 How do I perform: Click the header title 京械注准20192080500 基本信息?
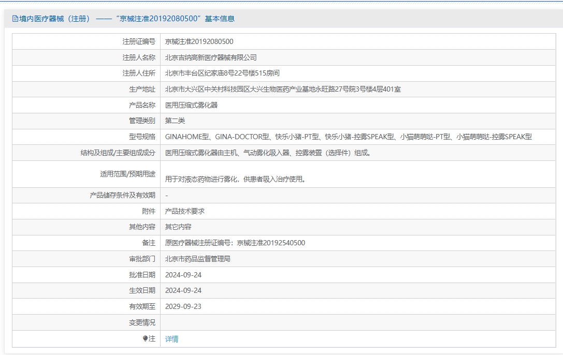click(175, 19)
